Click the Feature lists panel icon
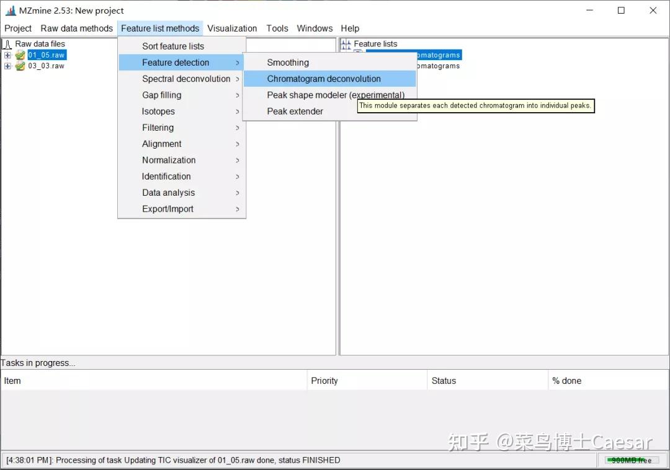Screen dimensions: 670x470 (x=346, y=44)
